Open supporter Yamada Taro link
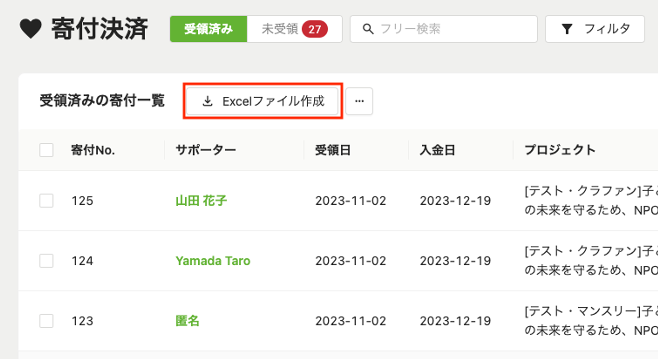 tap(213, 261)
